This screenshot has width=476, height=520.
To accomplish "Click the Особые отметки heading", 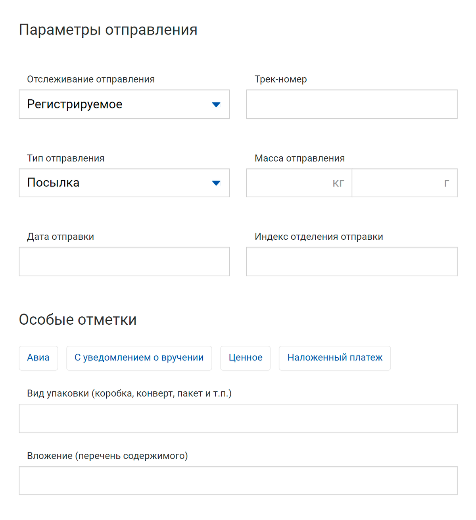I will (x=78, y=320).
